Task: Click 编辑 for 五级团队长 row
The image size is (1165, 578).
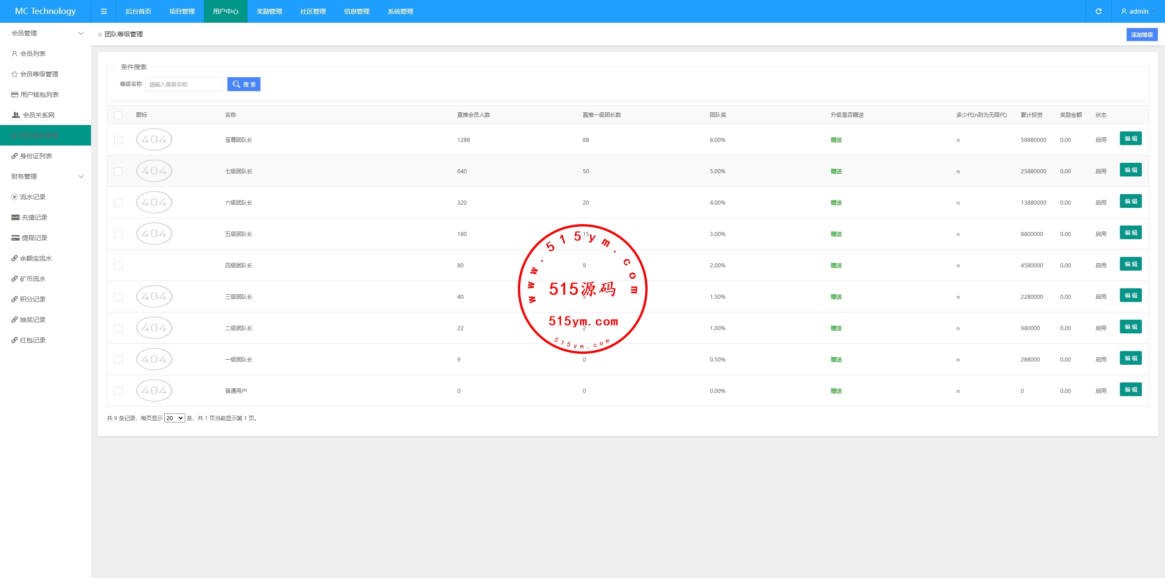Action: click(1130, 233)
